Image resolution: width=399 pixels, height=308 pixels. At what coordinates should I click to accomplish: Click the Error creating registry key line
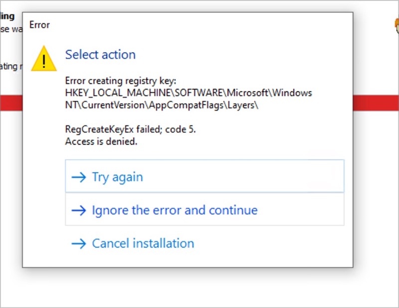click(x=121, y=81)
